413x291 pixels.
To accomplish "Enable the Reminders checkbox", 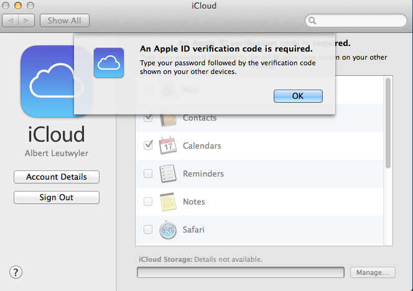I will 148,173.
